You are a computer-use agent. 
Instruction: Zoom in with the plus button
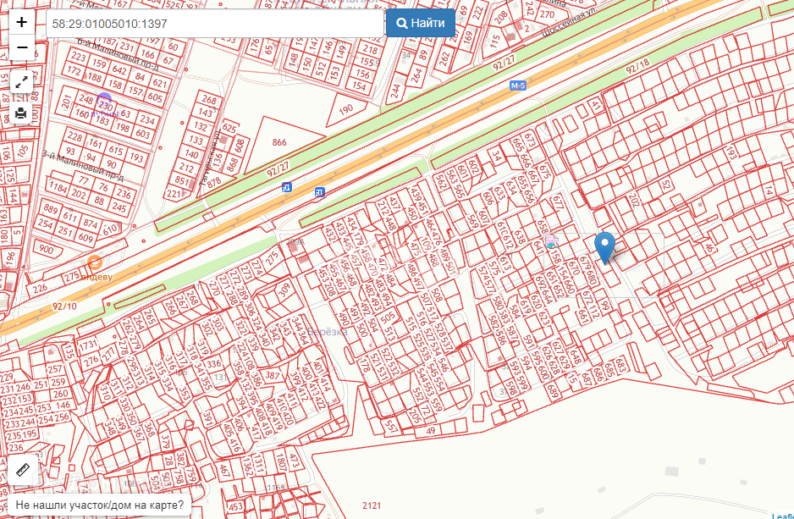pos(22,22)
